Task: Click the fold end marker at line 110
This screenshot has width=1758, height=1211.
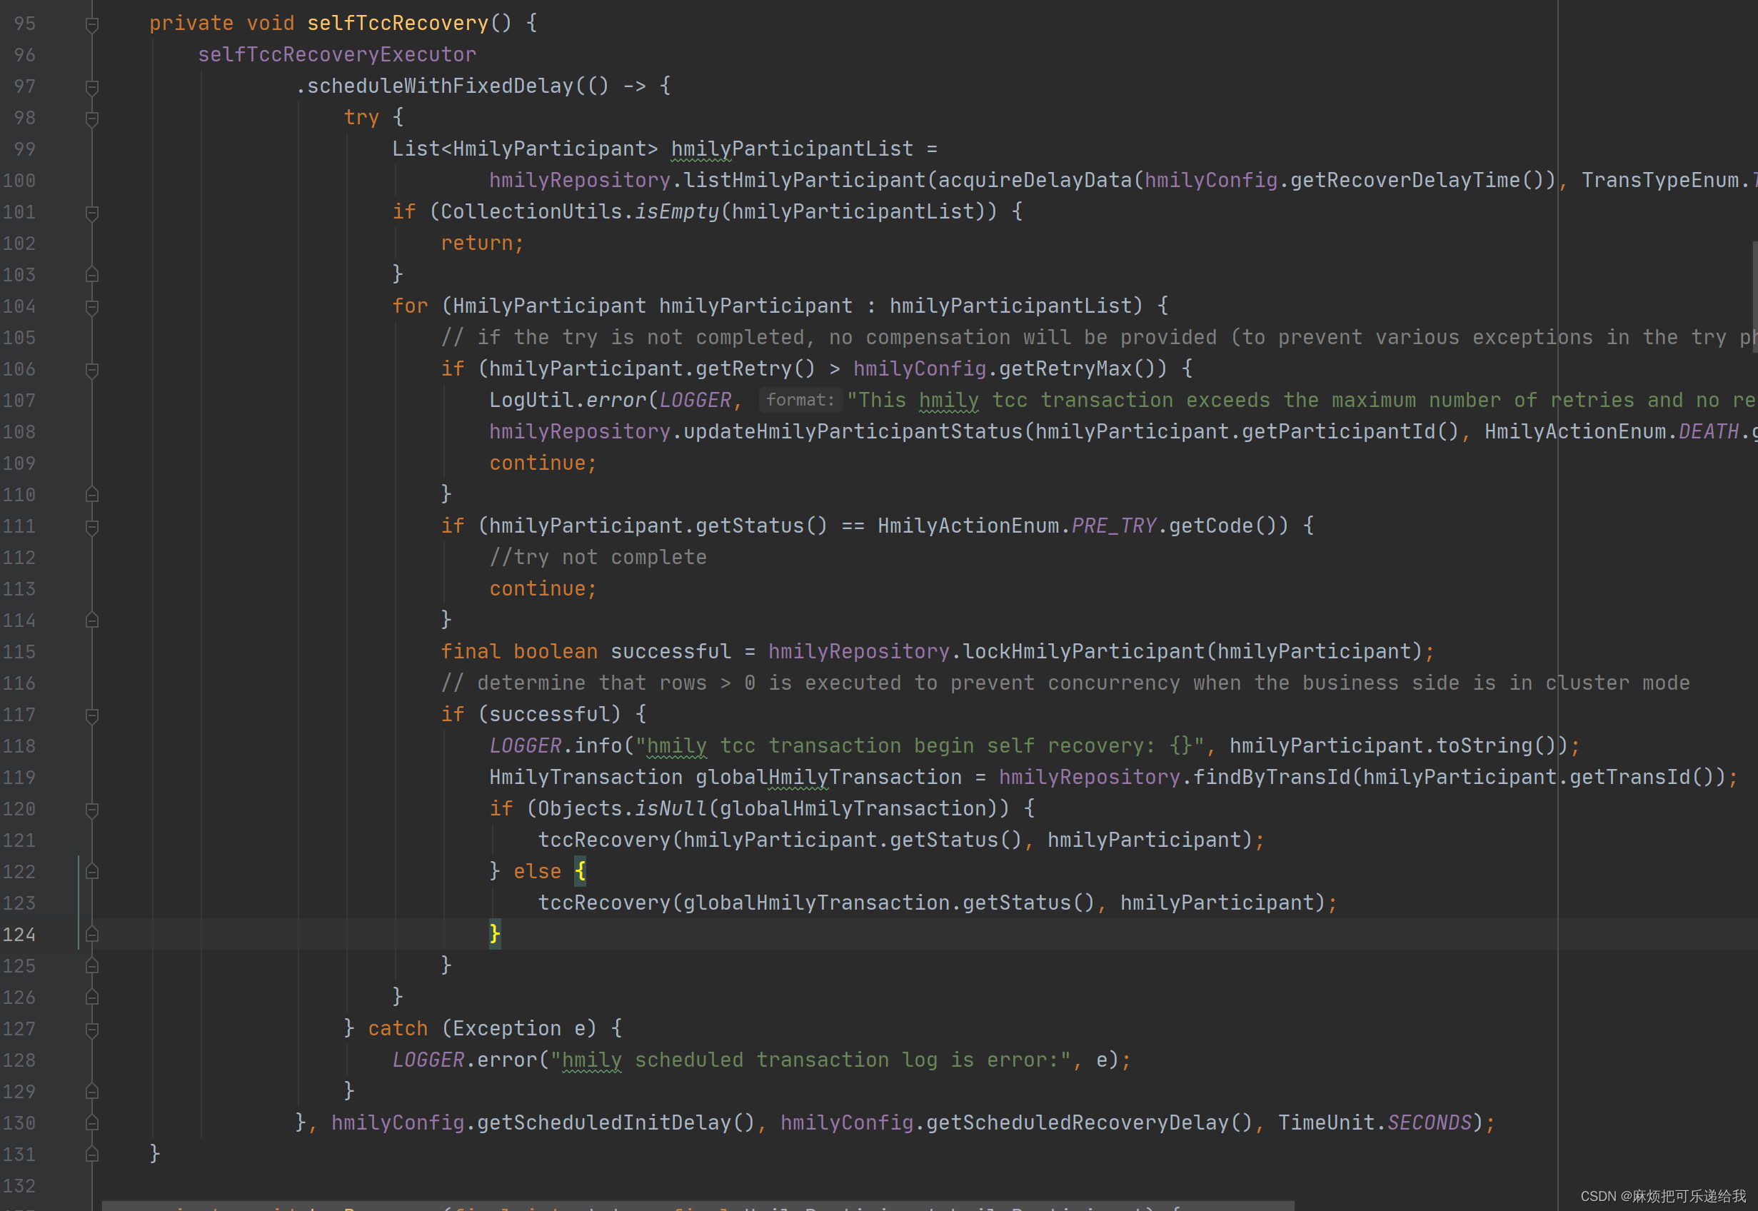Action: pyautogui.click(x=92, y=495)
